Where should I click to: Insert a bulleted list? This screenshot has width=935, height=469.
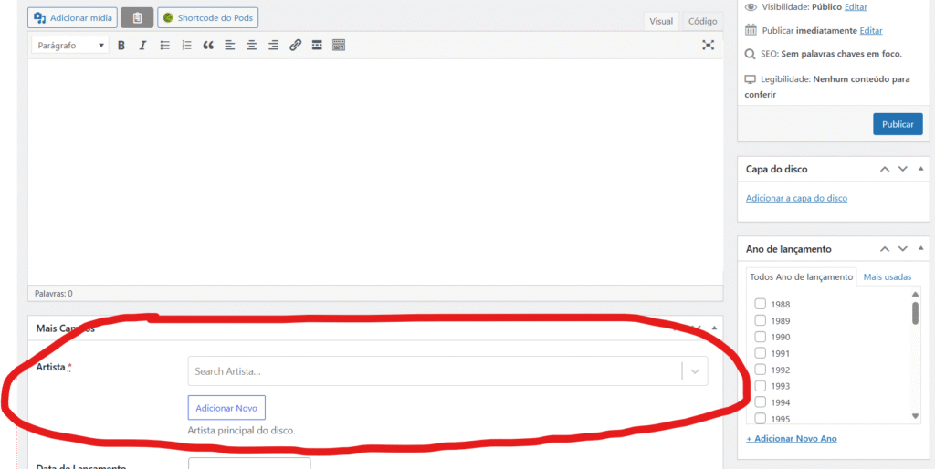(165, 46)
